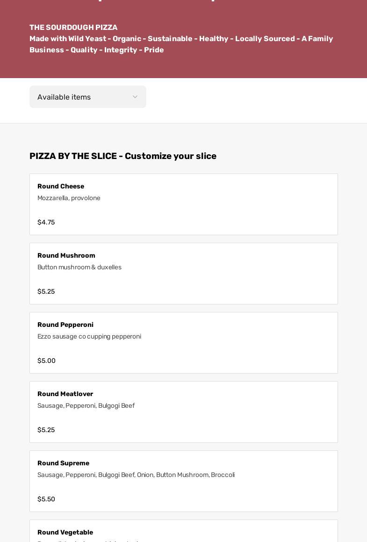Click the Button mushroom & duxelles description
Screen dimensions: 367x542
(x=79, y=267)
